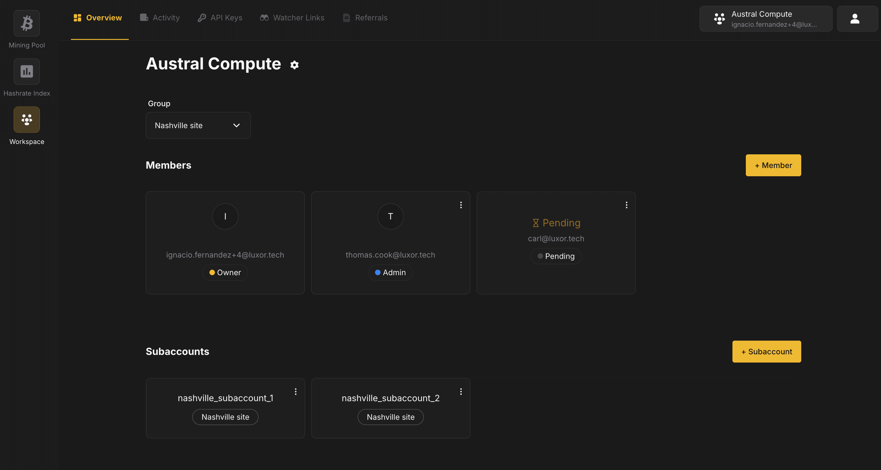881x470 pixels.
Task: Click Nashville site tag under nashville_subaccount_2
Action: (x=390, y=417)
